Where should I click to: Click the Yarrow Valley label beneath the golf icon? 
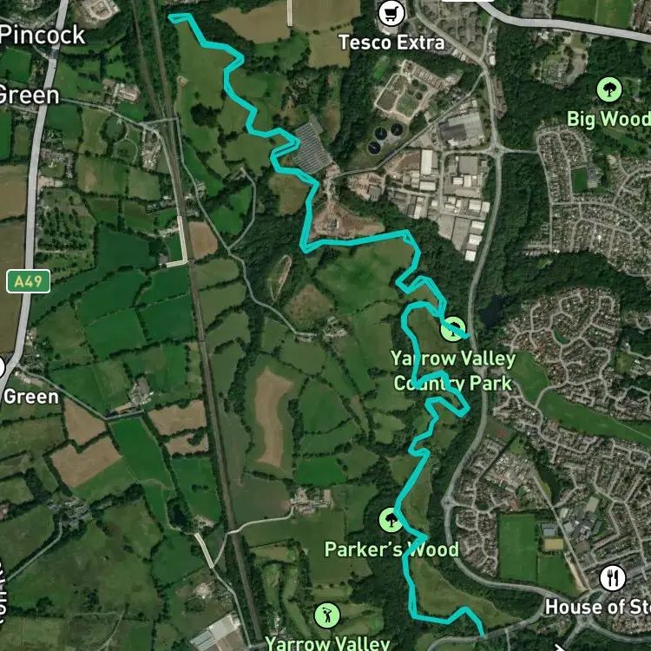click(327, 643)
